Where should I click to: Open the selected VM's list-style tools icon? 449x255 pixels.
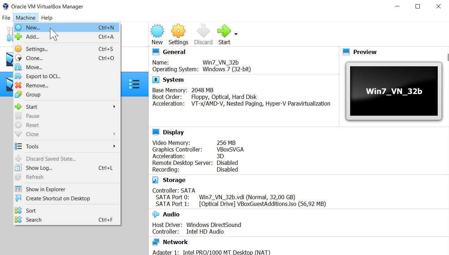134,84
